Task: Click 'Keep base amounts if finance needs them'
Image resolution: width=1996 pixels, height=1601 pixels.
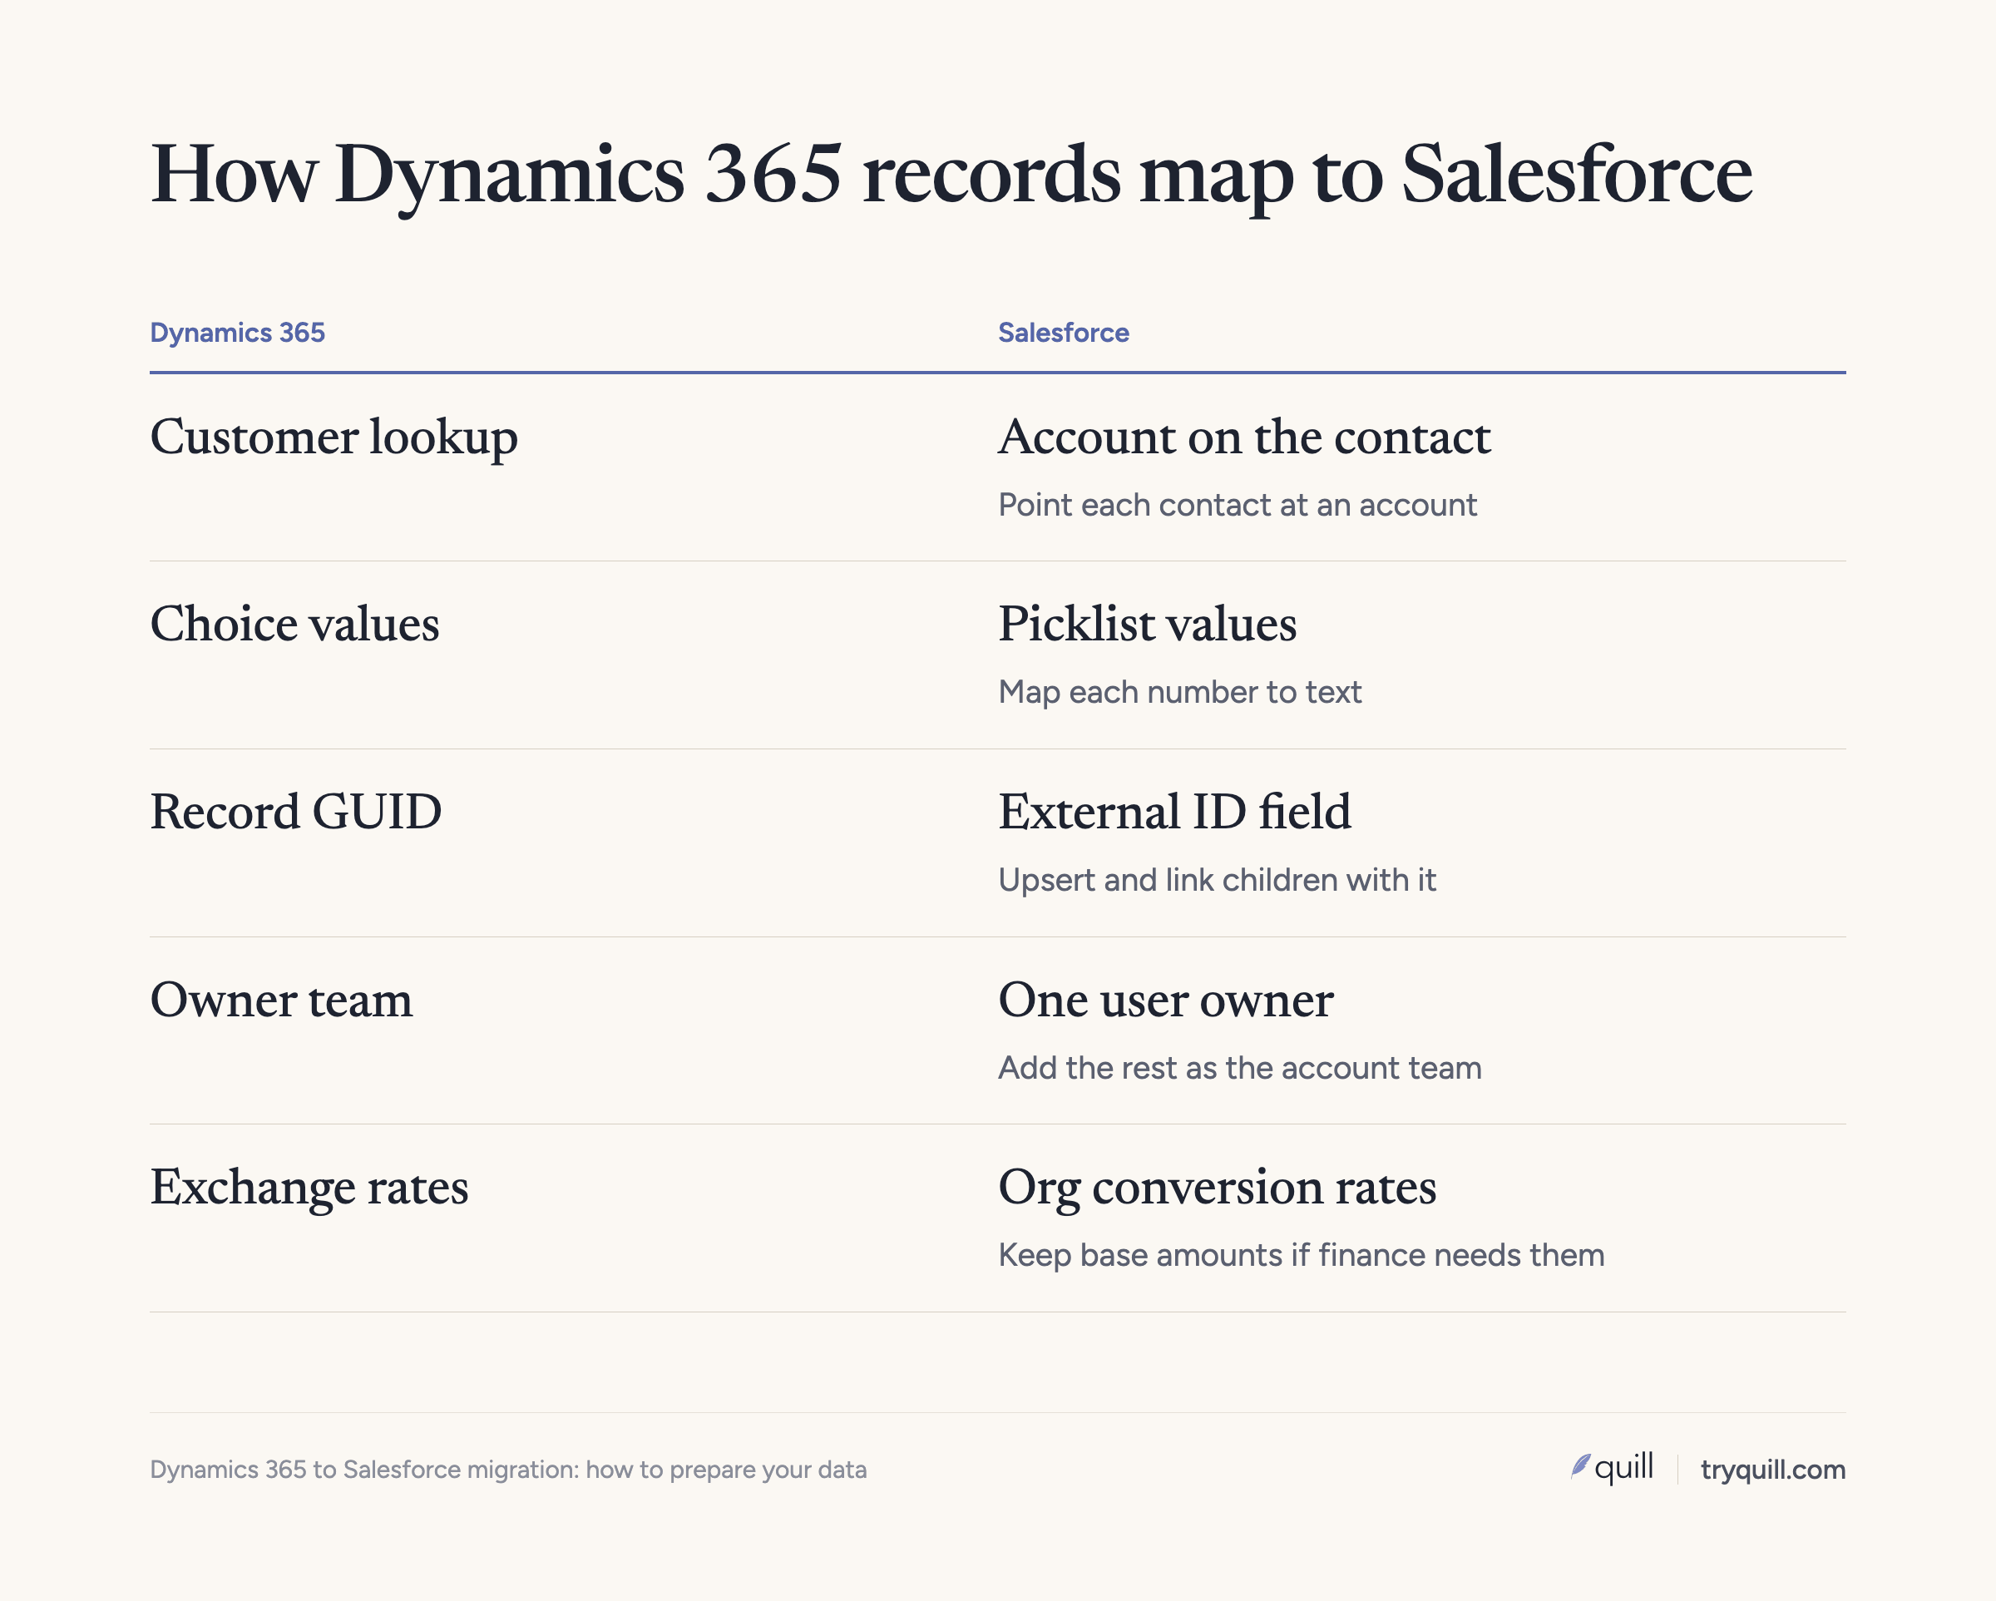Action: 1301,1255
